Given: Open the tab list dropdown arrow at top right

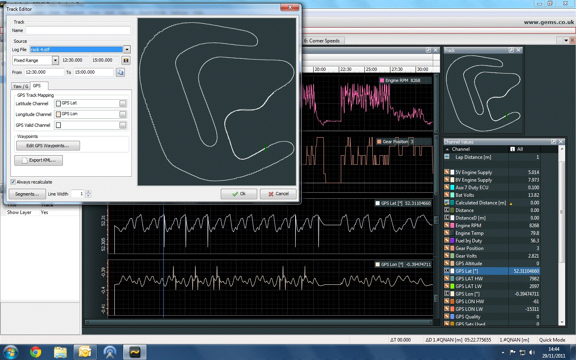Looking at the screenshot, I should [x=566, y=40].
